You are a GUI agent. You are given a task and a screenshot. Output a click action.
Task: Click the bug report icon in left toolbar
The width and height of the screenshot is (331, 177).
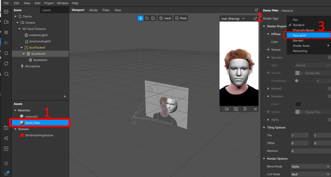pos(6,164)
